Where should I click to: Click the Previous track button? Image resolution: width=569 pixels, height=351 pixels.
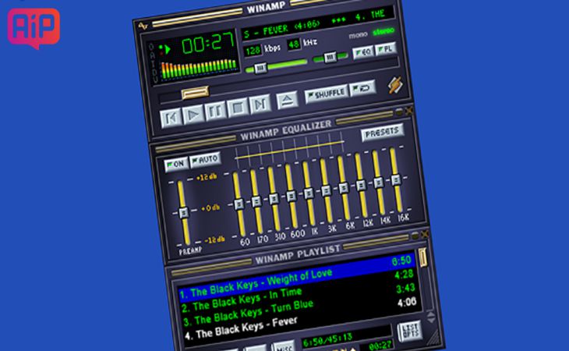[x=171, y=116]
